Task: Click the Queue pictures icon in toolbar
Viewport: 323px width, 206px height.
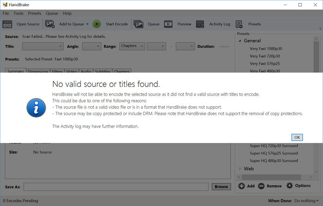Action: pos(138,24)
